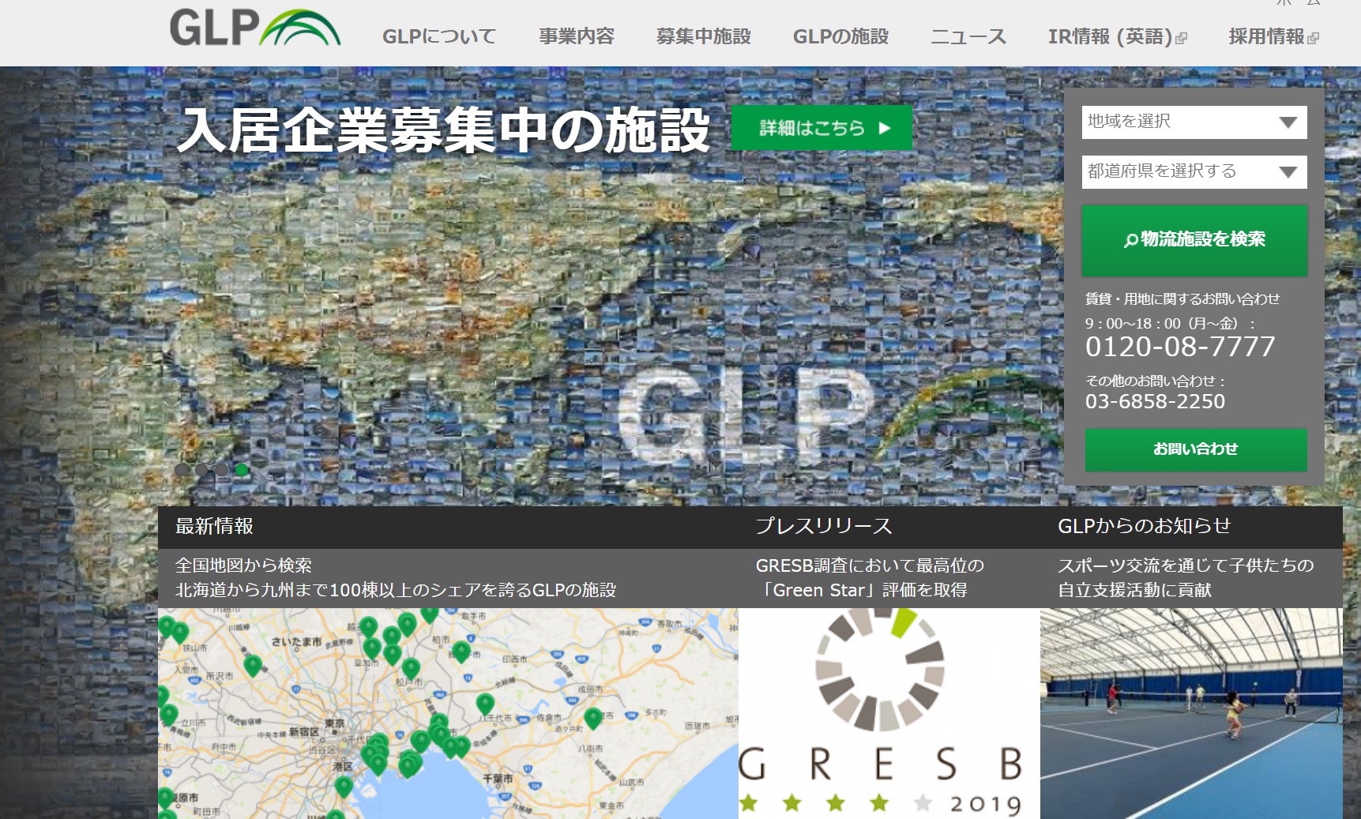Click the map pin near 所沢市
This screenshot has width=1361, height=819.
tap(253, 666)
